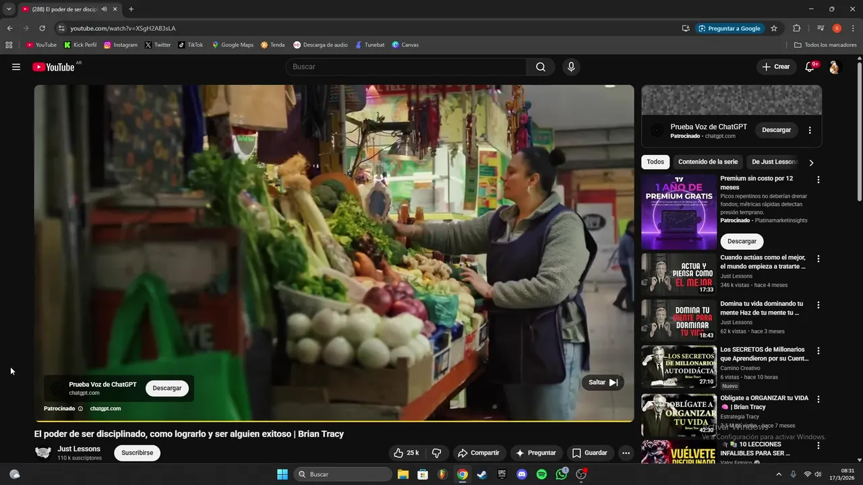Open the Chrome profile avatar
The width and height of the screenshot is (863, 485).
[837, 28]
